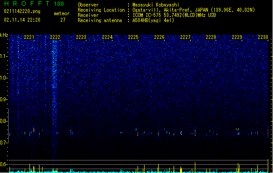This screenshot has height=173, width=273.
Task: Click the 0.7 kHz axis label
Action: tap(3, 143)
